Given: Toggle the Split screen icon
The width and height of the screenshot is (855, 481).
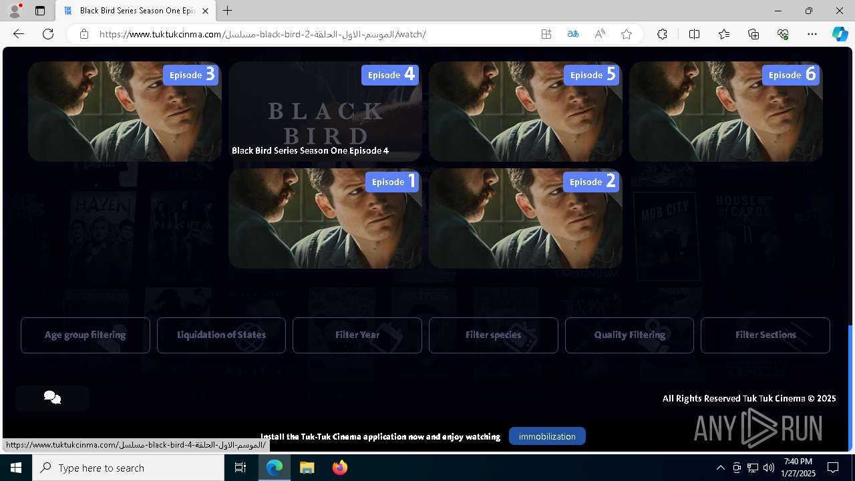Looking at the screenshot, I should pos(694,34).
